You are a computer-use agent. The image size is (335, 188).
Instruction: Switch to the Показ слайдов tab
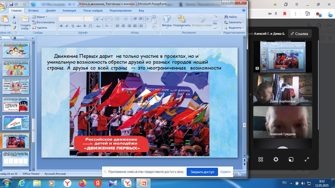click(x=93, y=10)
